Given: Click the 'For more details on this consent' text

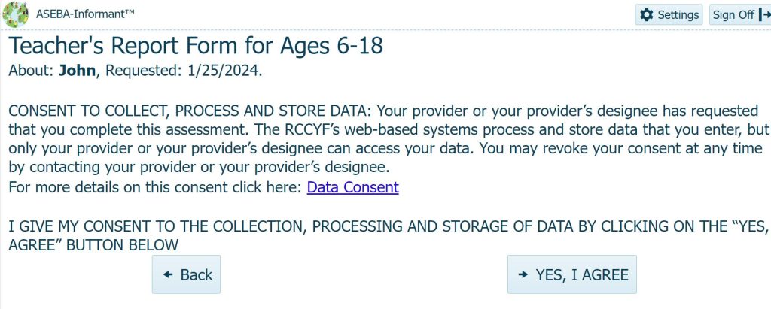Looking at the screenshot, I should click(x=156, y=187).
